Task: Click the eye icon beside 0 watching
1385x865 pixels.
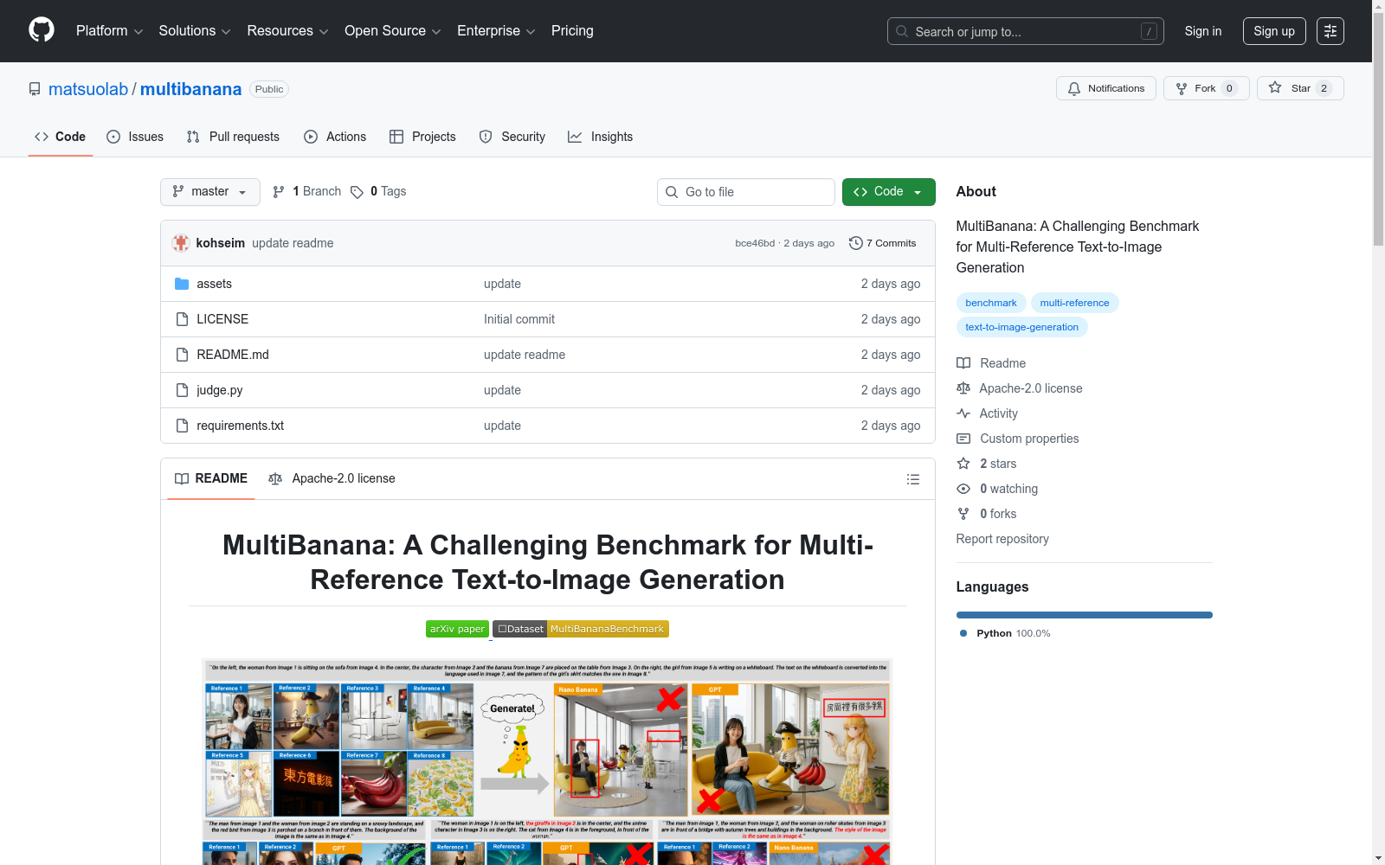Action: tap(963, 489)
